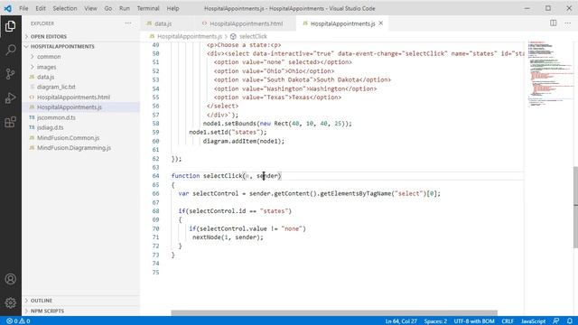This screenshot has height=325, width=578.
Task: Change end of line sequence CRLF
Action: coord(508,321)
